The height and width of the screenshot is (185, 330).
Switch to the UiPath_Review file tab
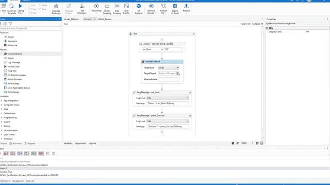(105, 19)
